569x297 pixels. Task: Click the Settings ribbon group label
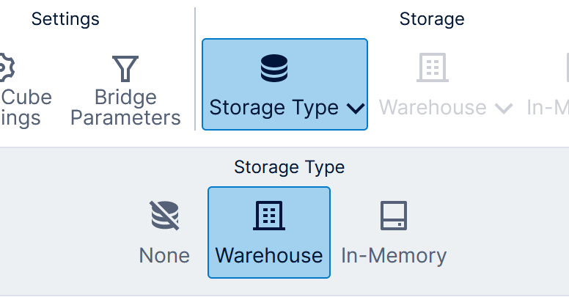[x=65, y=18]
